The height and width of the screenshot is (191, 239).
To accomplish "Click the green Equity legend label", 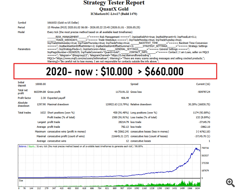I will pyautogui.click(x=32, y=146).
